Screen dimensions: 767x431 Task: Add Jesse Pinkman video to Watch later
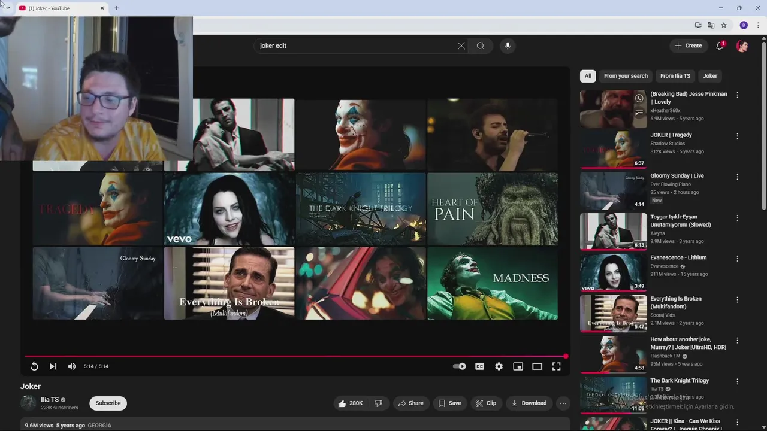pyautogui.click(x=639, y=98)
